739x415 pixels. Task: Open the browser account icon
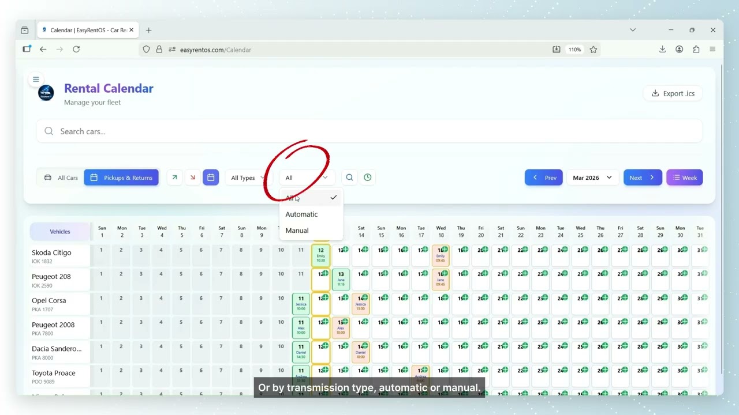[679, 50]
